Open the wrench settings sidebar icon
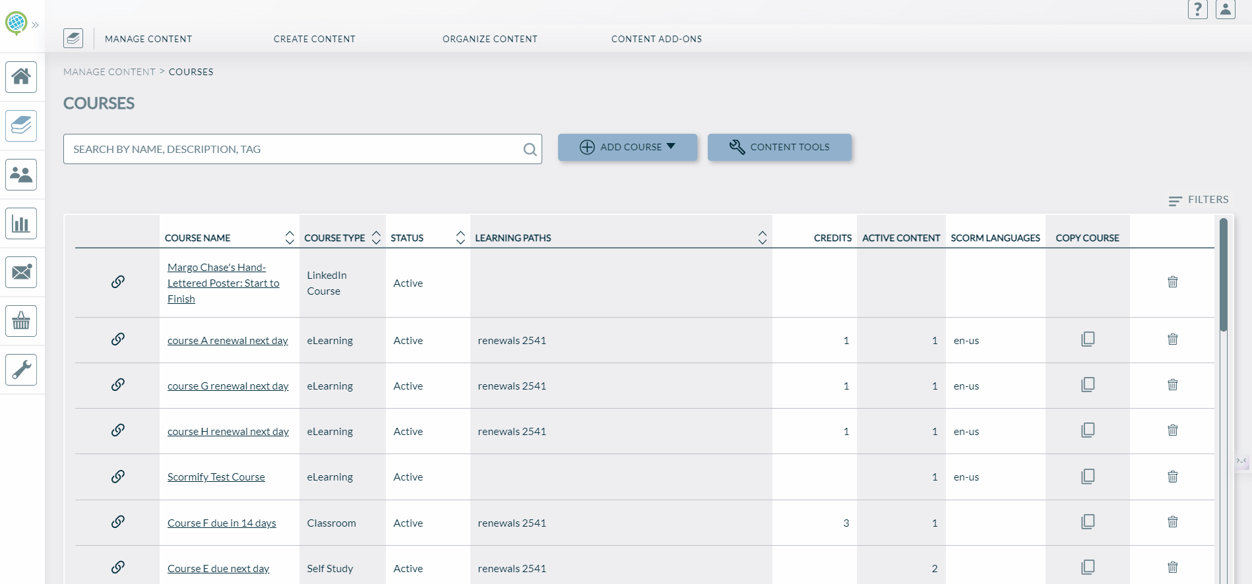The height and width of the screenshot is (584, 1252). [21, 370]
